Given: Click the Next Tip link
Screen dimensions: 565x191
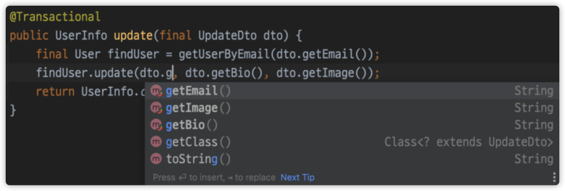Looking at the screenshot, I should coord(298,178).
